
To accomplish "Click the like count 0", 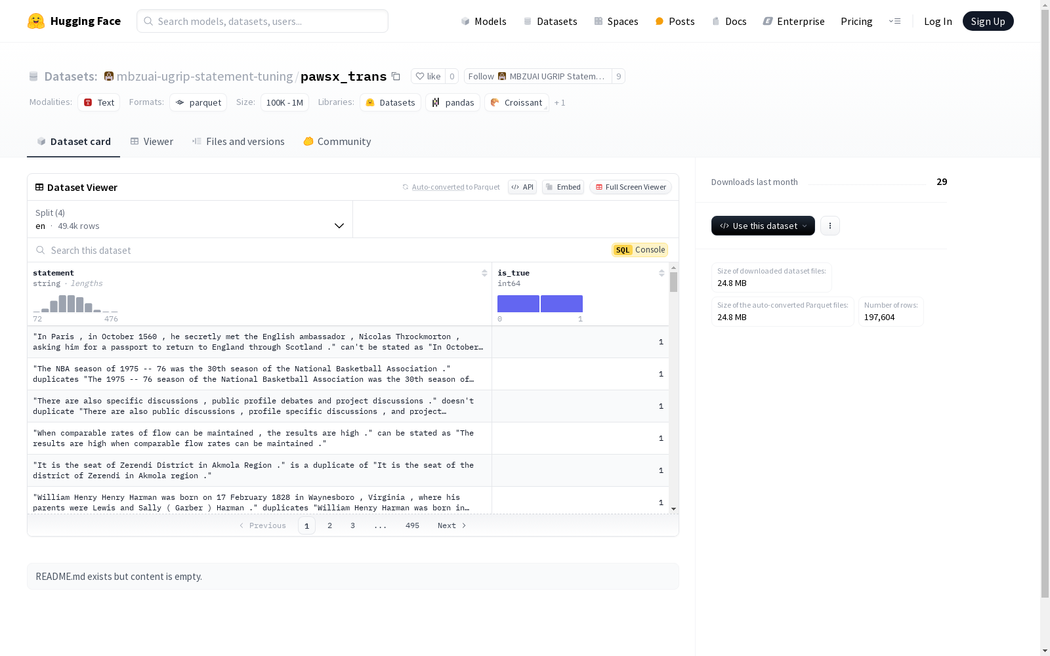I will pyautogui.click(x=451, y=76).
